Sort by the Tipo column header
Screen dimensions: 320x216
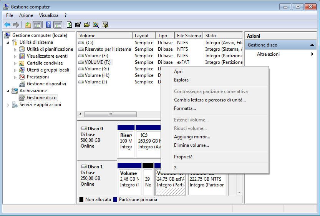(x=165, y=35)
